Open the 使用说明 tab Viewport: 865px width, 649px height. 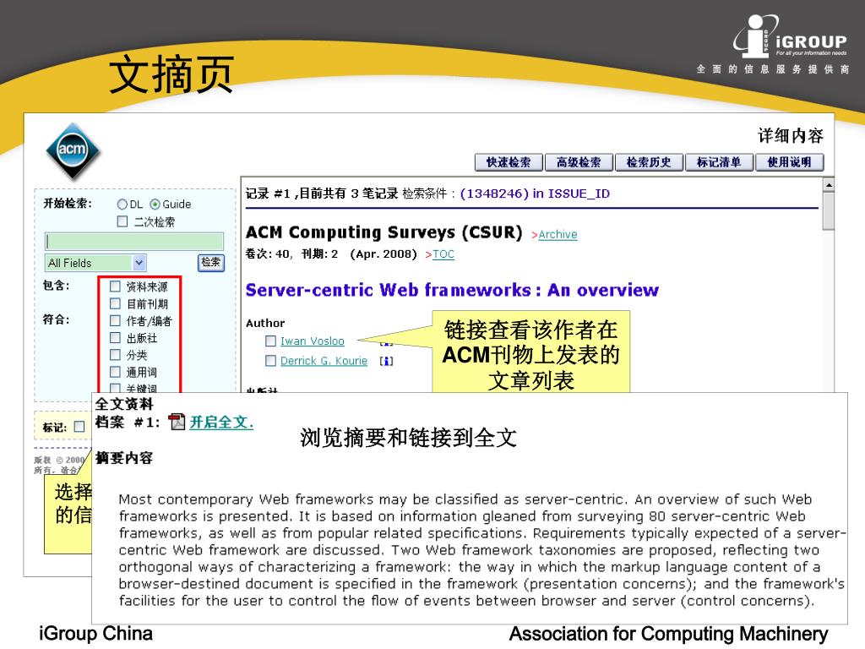[790, 162]
